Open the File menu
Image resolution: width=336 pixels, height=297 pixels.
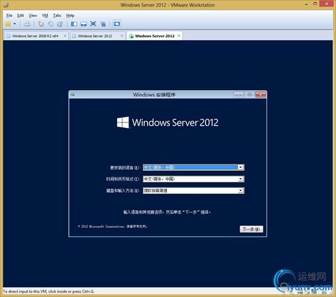tap(9, 15)
